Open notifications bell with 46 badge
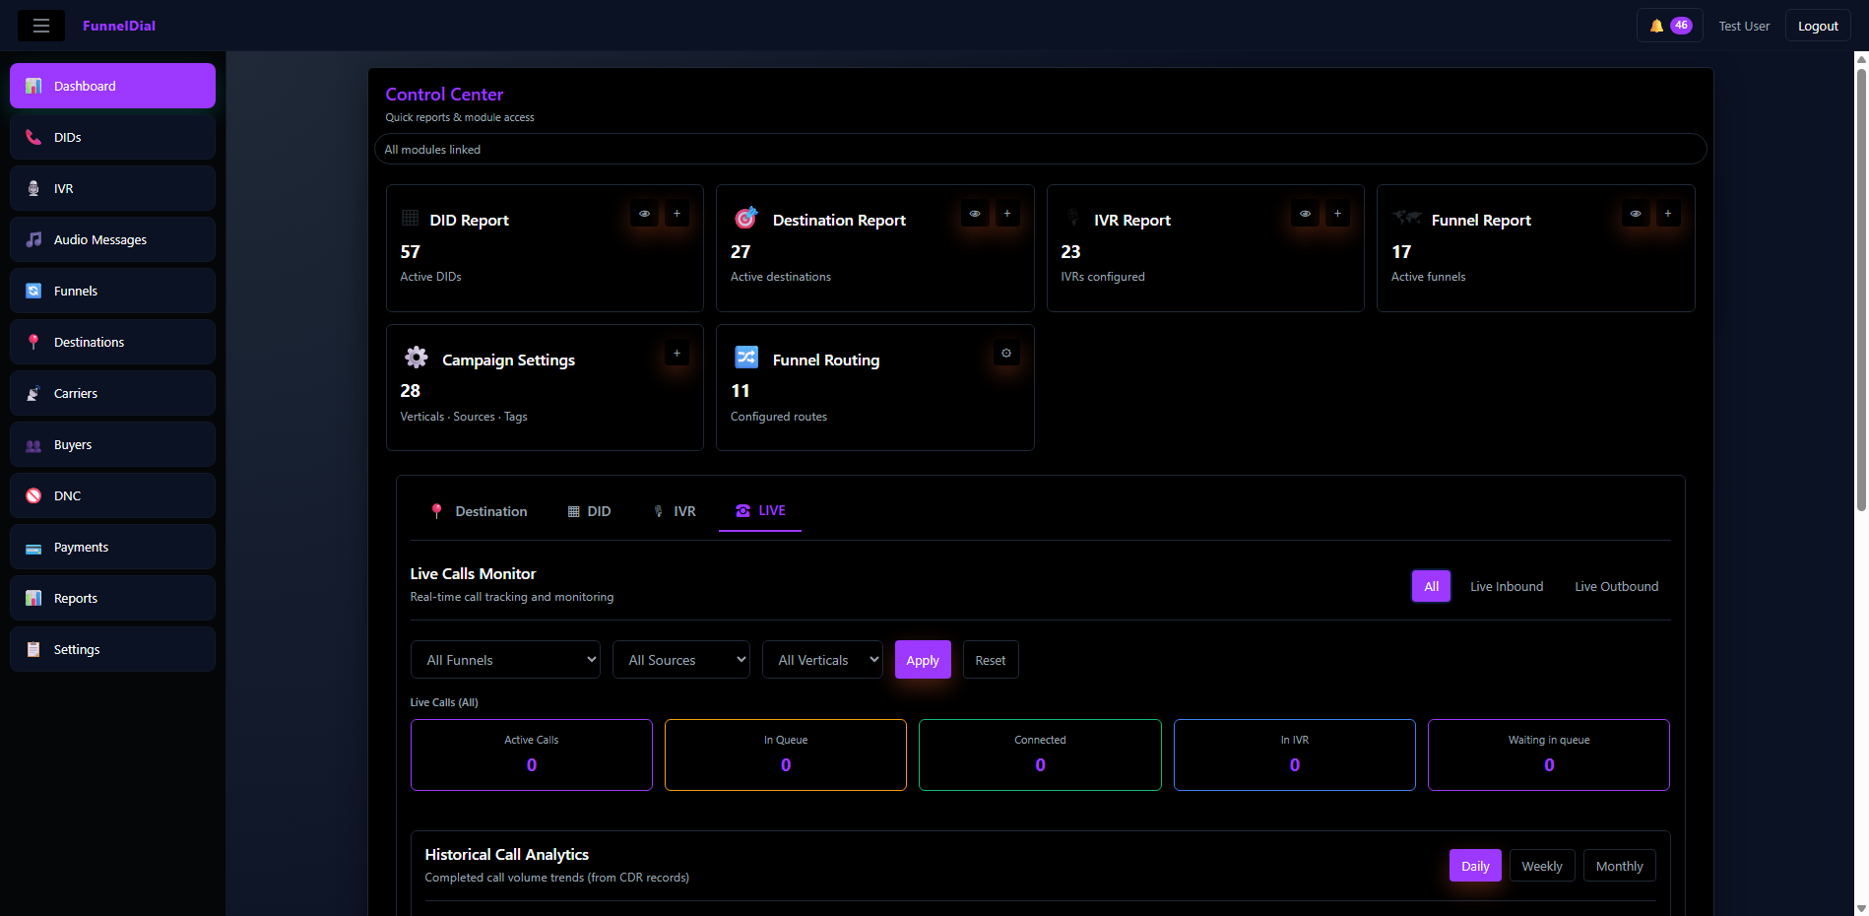The height and width of the screenshot is (916, 1869). click(x=1669, y=26)
